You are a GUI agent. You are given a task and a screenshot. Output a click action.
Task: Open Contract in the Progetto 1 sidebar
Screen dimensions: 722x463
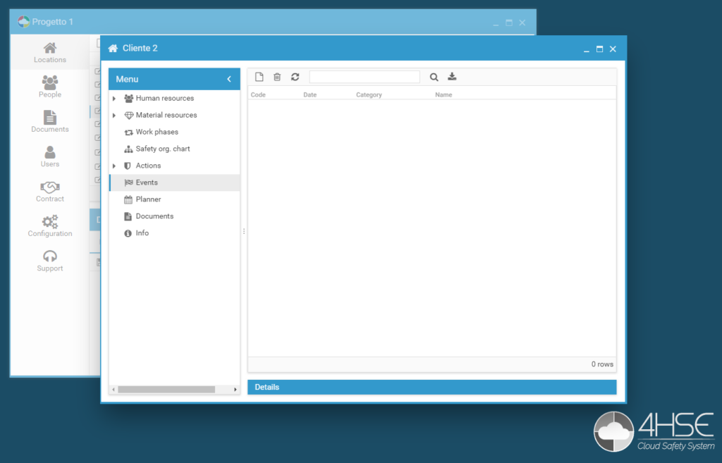(50, 192)
